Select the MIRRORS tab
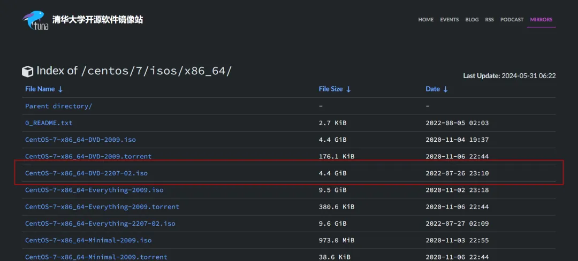578x261 pixels. click(x=541, y=19)
